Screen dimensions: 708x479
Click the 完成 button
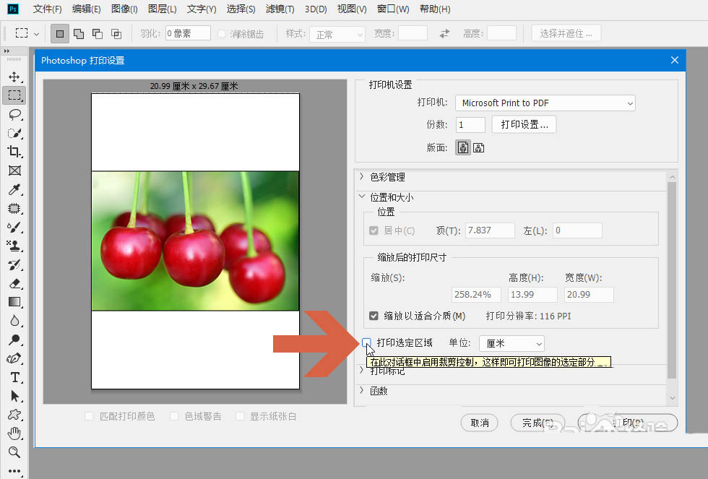[538, 423]
